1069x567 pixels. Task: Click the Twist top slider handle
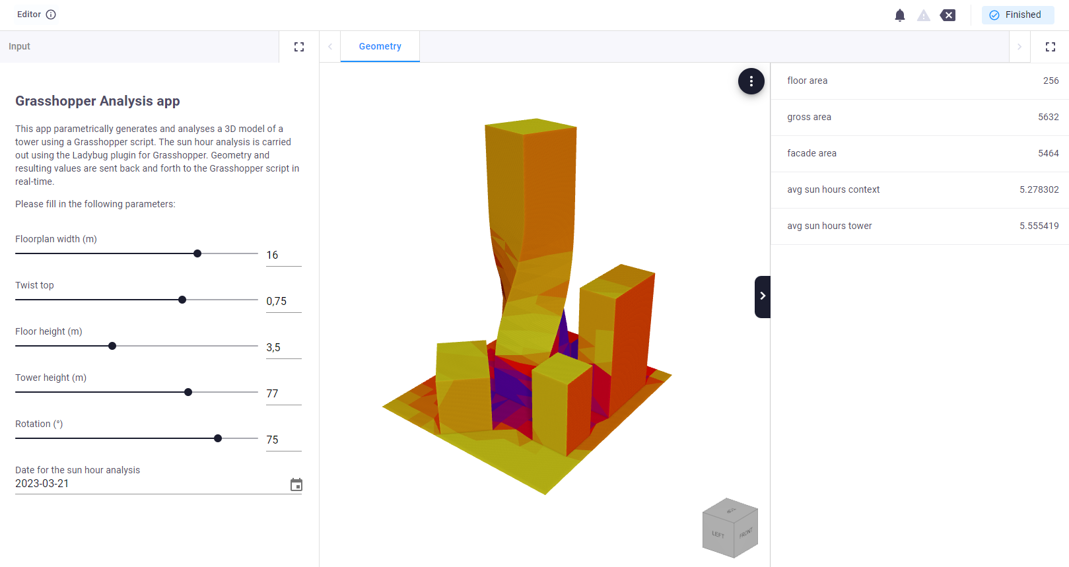point(182,300)
